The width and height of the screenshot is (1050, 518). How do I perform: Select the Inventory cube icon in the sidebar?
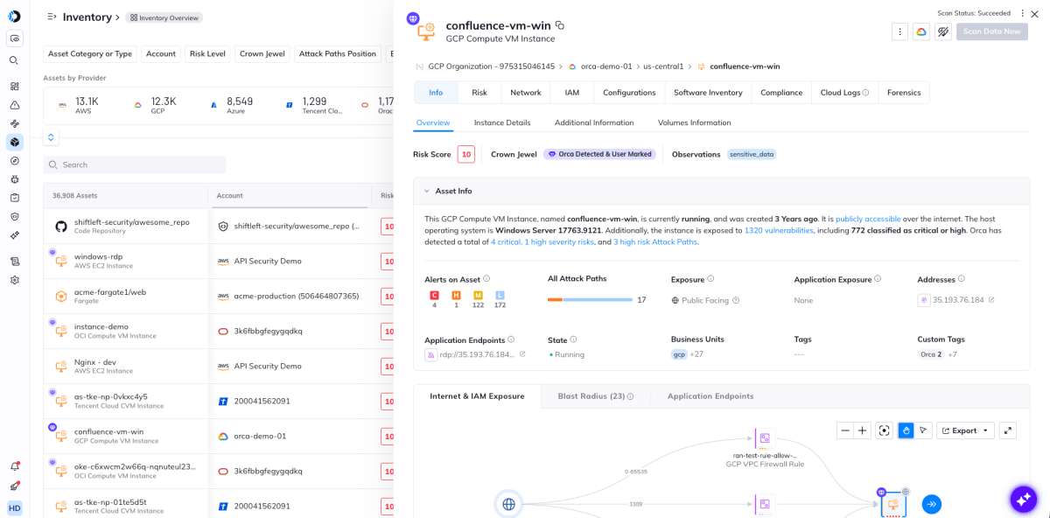tap(14, 142)
